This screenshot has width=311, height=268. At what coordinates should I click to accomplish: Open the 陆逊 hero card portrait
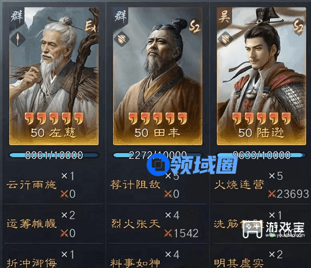pyautogui.click(x=261, y=76)
